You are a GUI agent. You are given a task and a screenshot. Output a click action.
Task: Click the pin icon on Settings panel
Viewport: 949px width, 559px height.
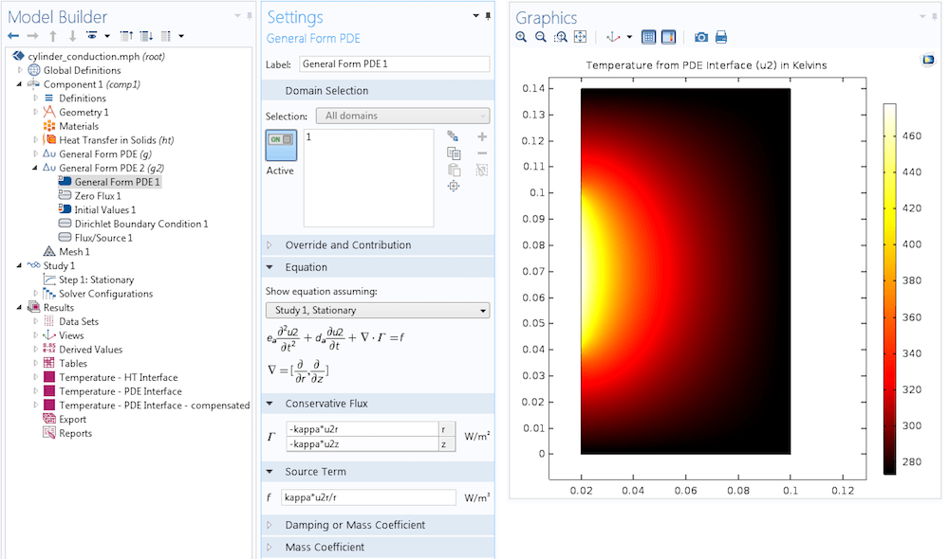(x=488, y=16)
